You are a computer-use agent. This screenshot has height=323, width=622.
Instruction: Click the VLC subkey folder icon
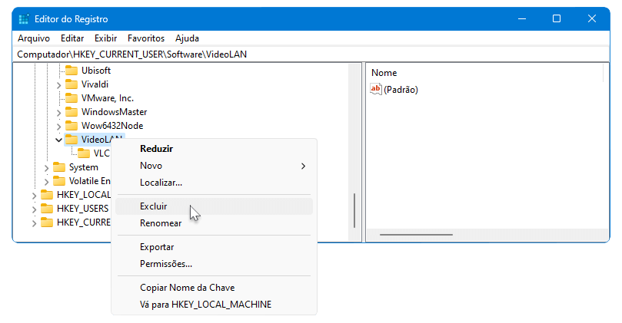click(x=84, y=153)
